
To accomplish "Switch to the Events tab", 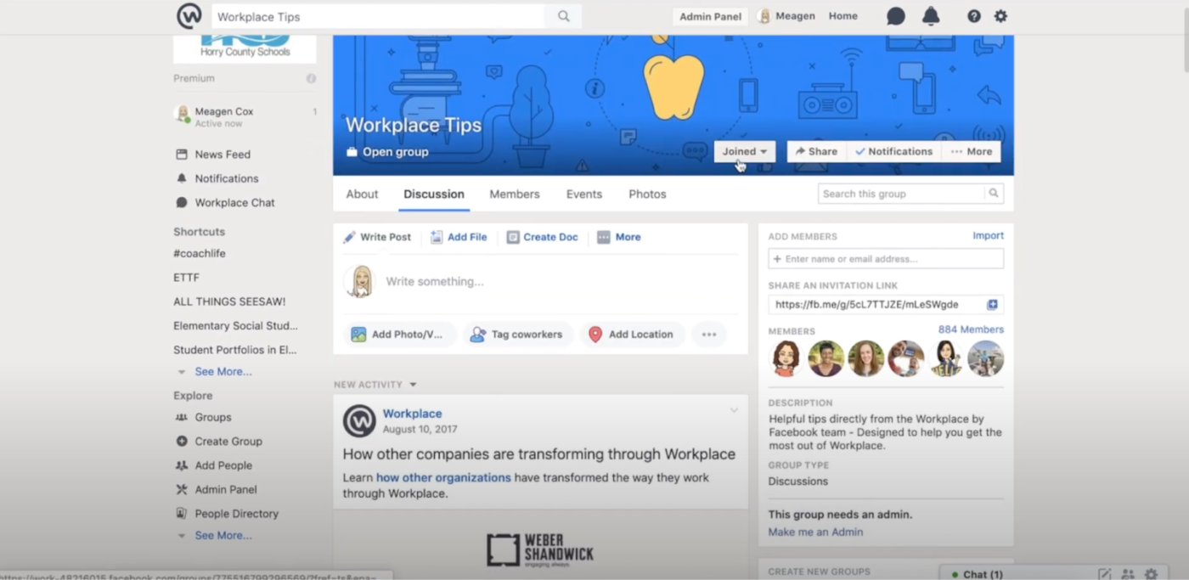I will [x=584, y=194].
